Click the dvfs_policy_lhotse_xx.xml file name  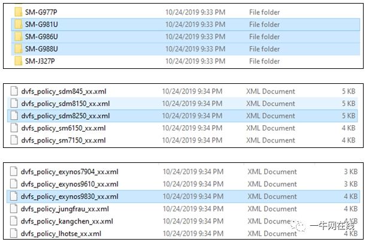(x=61, y=234)
